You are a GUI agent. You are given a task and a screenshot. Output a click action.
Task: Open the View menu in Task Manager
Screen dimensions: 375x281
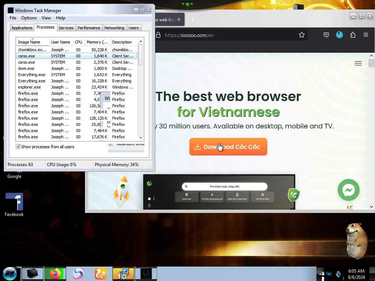[x=46, y=18]
